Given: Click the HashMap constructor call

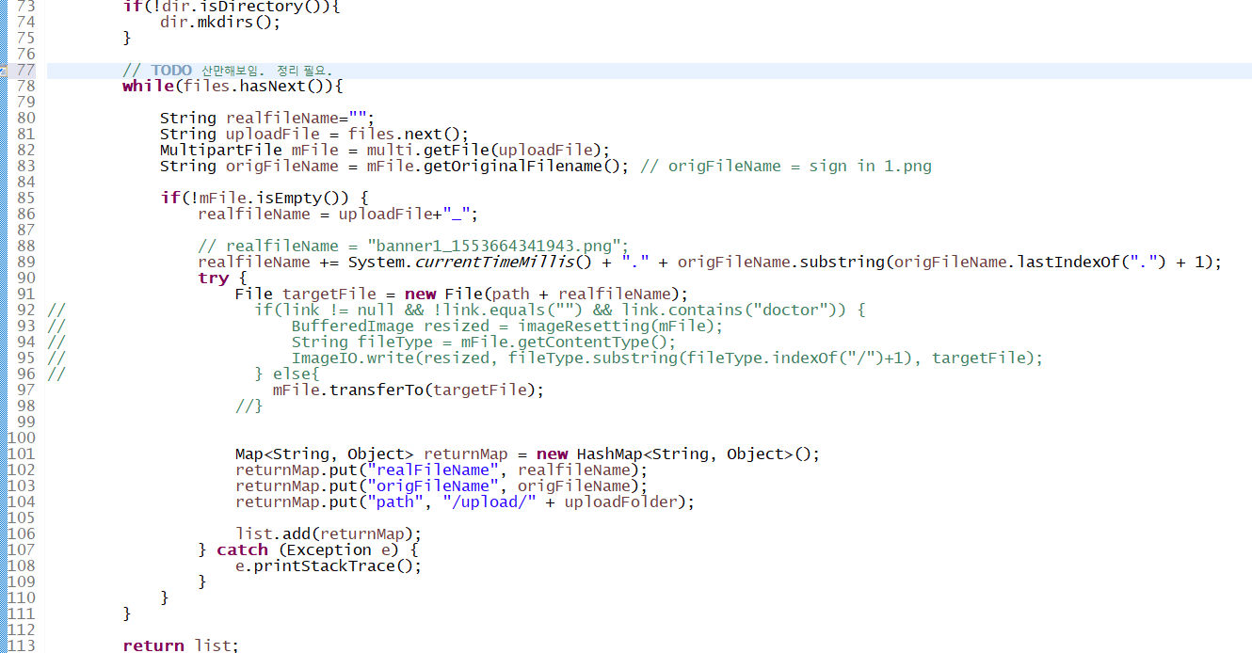Looking at the screenshot, I should [x=608, y=454].
